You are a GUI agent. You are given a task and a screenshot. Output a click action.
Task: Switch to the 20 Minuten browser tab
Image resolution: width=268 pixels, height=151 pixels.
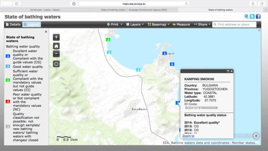[45, 10]
